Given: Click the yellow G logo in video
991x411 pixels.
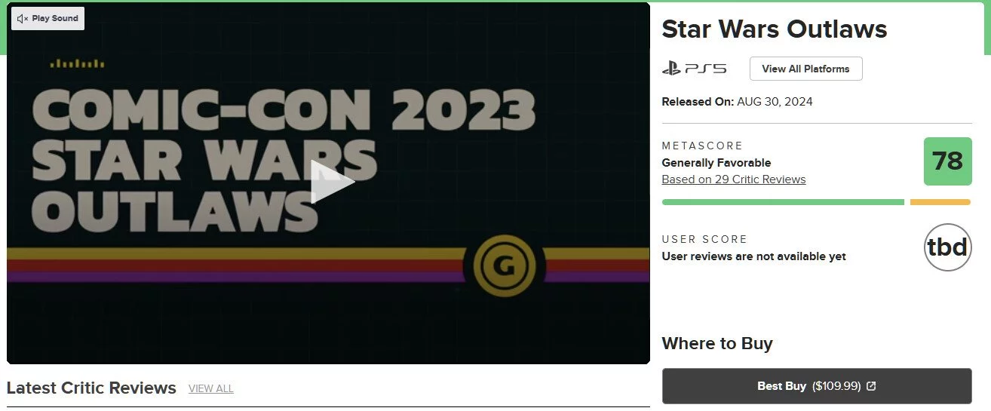Looking at the screenshot, I should (505, 266).
